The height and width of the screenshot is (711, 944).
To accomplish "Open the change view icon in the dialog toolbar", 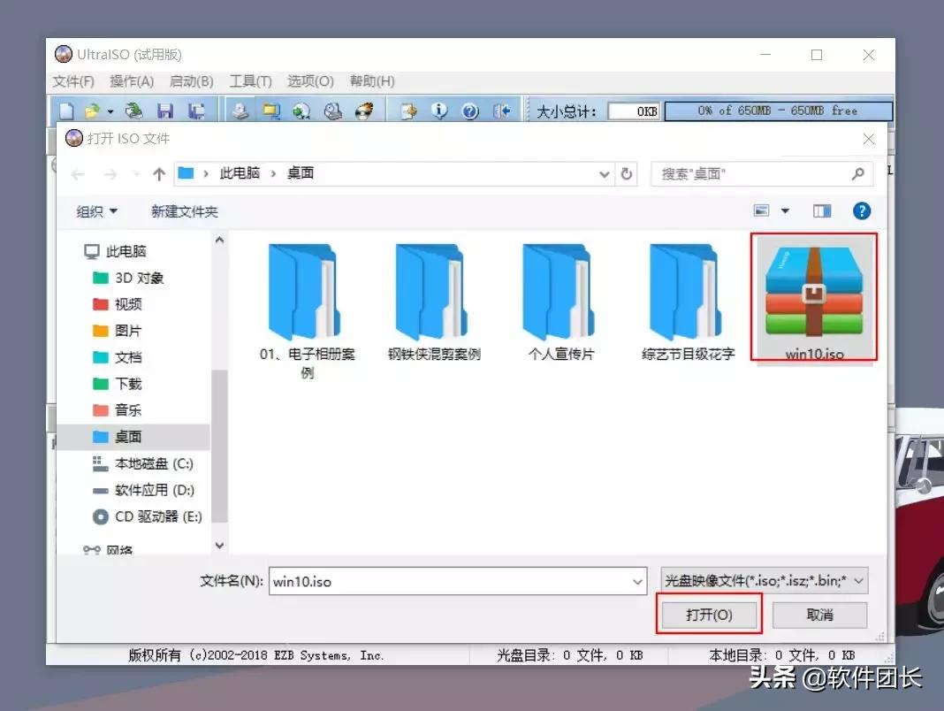I will (x=762, y=210).
